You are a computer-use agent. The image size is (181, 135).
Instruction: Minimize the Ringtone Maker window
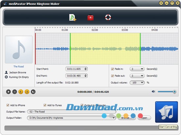(x=167, y=3)
